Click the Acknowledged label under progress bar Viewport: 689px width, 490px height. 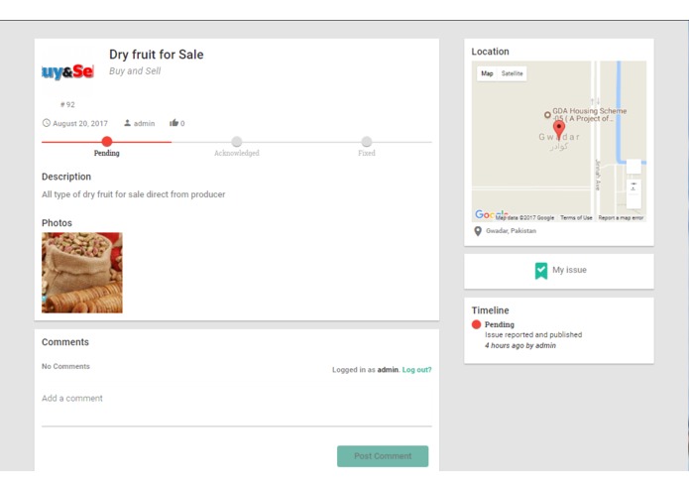(x=237, y=153)
